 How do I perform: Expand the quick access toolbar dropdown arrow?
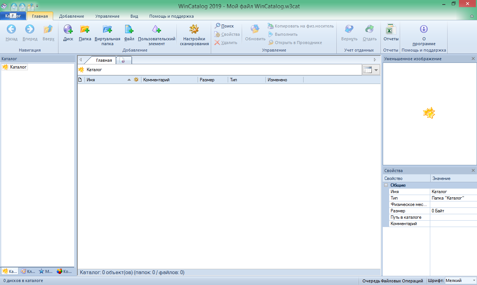point(37,6)
